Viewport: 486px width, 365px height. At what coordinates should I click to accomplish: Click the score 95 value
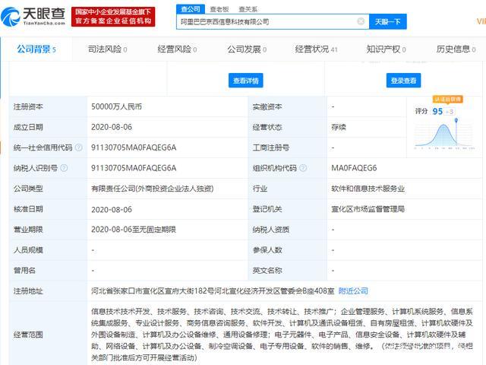(x=437, y=111)
